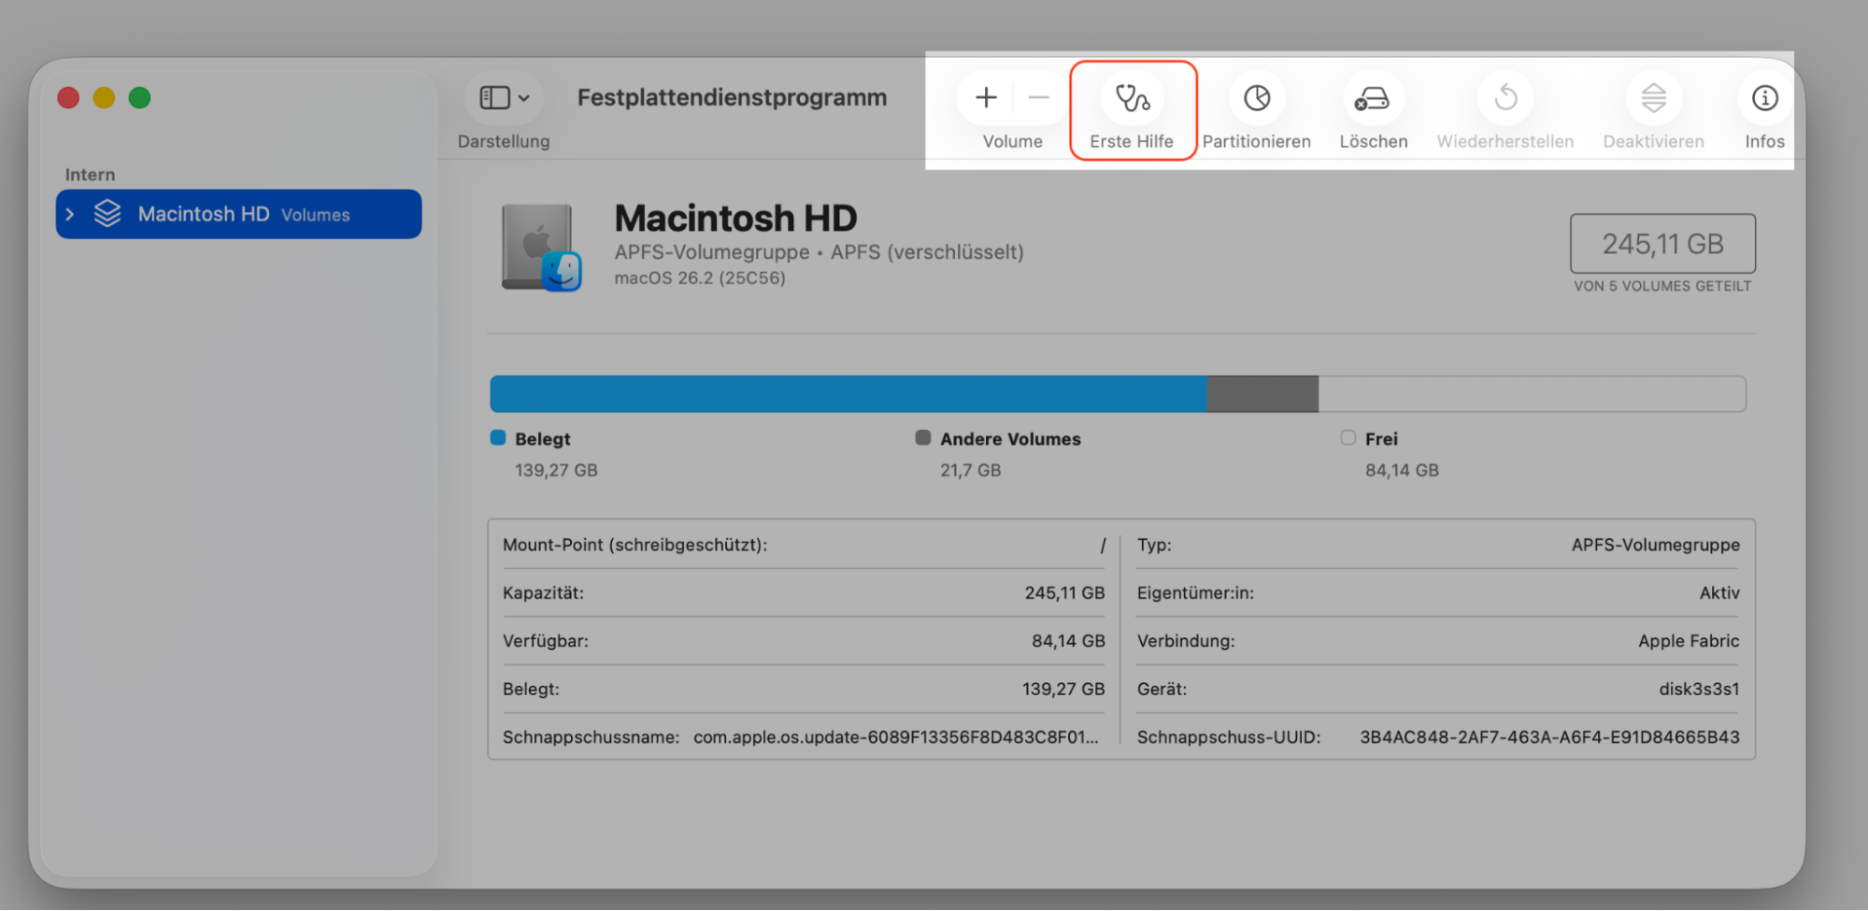Click the '21,7 GB' other volumes value
This screenshot has height=911, width=1868.
[970, 470]
